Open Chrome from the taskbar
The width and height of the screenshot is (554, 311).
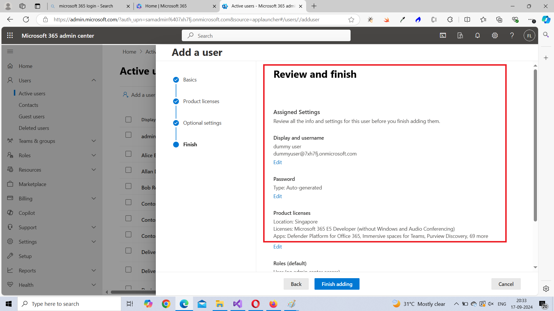tap(166, 304)
